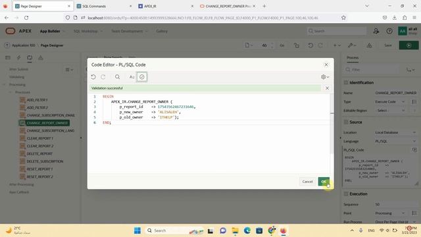Viewport: 421px width, 237px height.
Task: Close the Code Editor dialog
Action: (326, 65)
